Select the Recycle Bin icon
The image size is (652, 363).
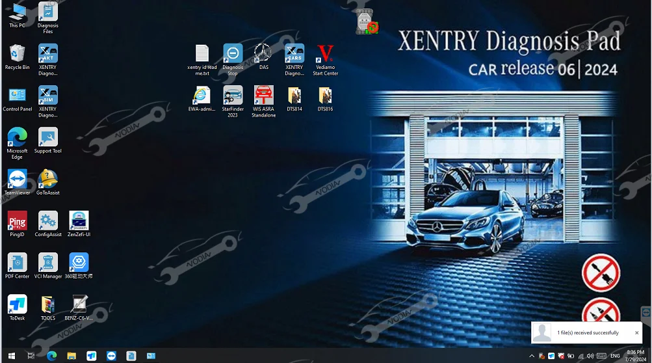pyautogui.click(x=17, y=57)
